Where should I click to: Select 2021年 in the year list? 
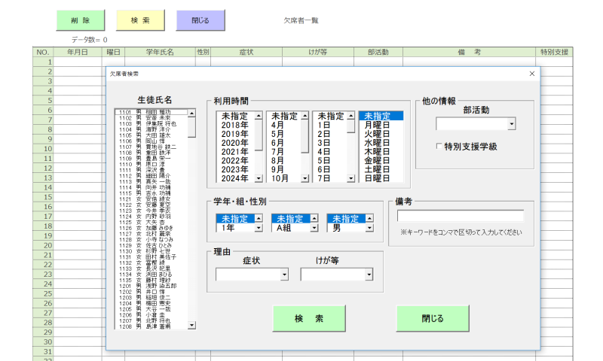pos(235,151)
